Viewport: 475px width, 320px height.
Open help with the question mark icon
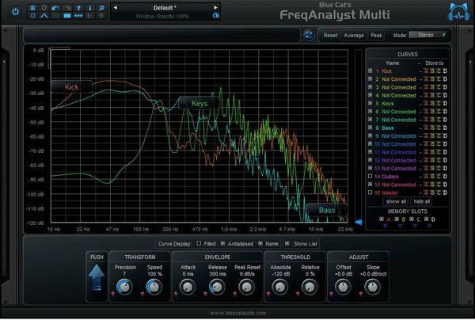pos(78,8)
